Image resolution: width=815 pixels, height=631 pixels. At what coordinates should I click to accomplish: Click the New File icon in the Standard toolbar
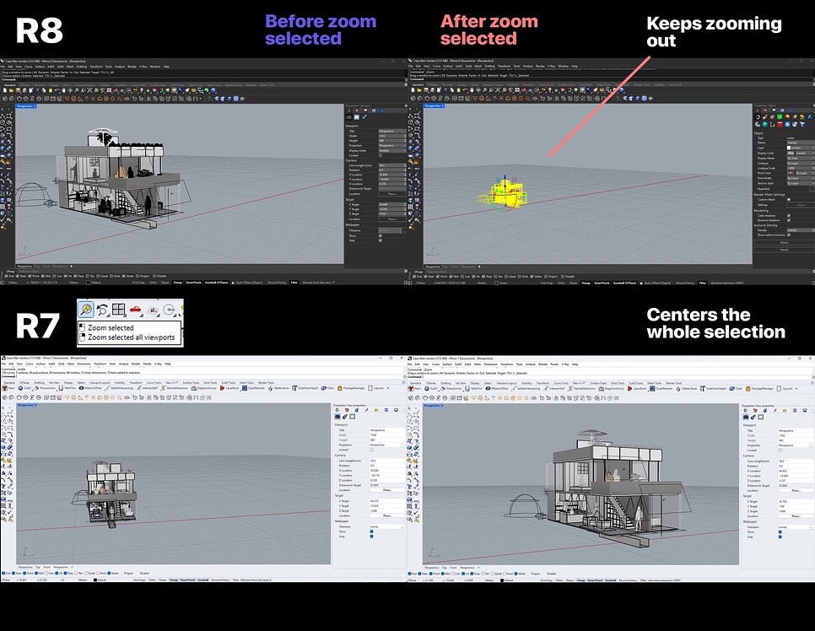click(x=4, y=90)
